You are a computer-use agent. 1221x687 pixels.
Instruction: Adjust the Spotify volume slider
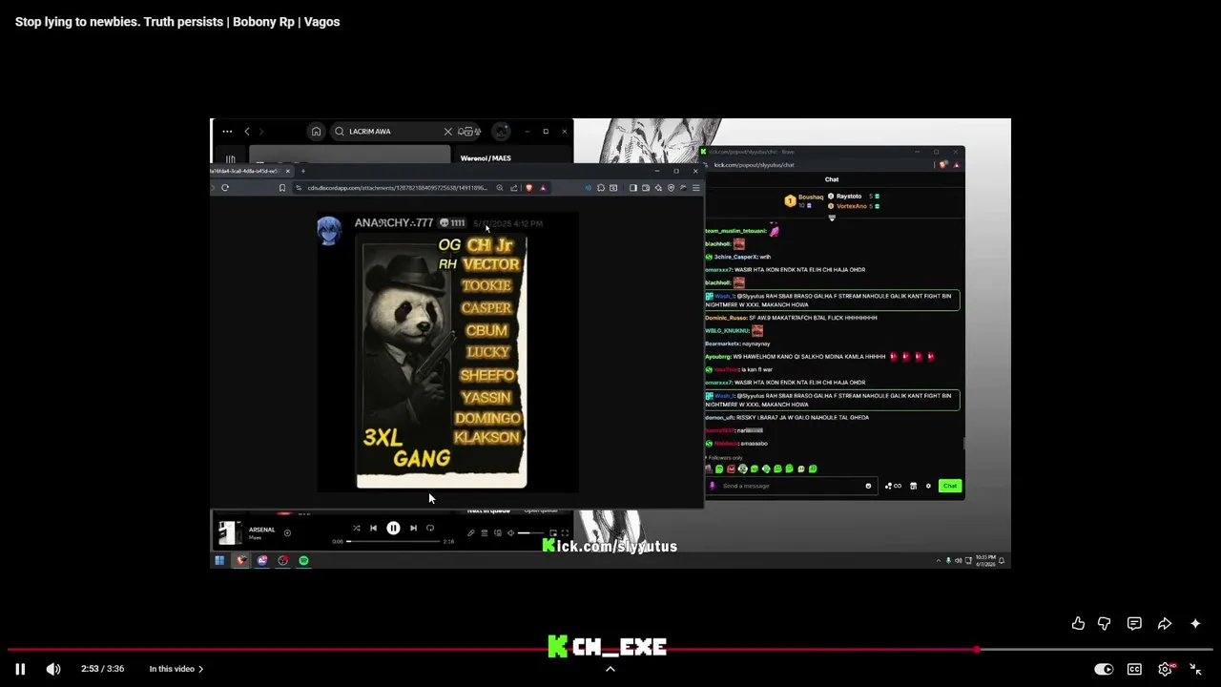point(530,532)
